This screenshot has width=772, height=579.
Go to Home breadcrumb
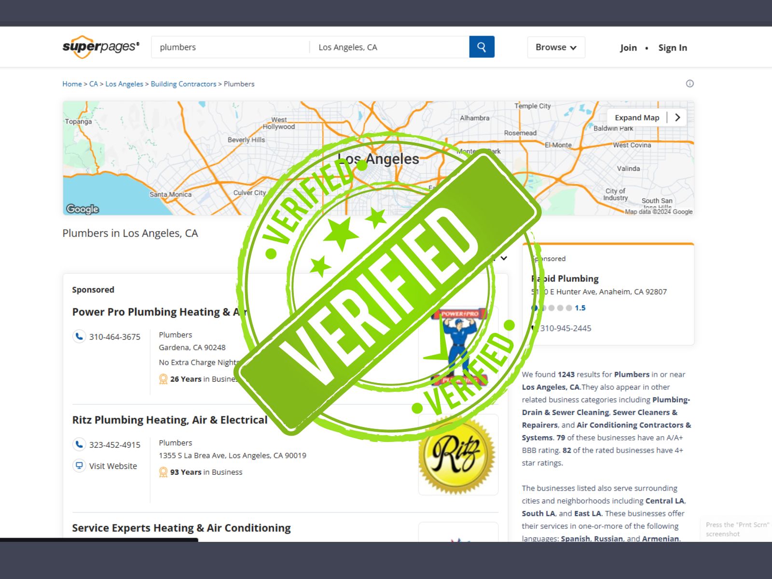72,84
